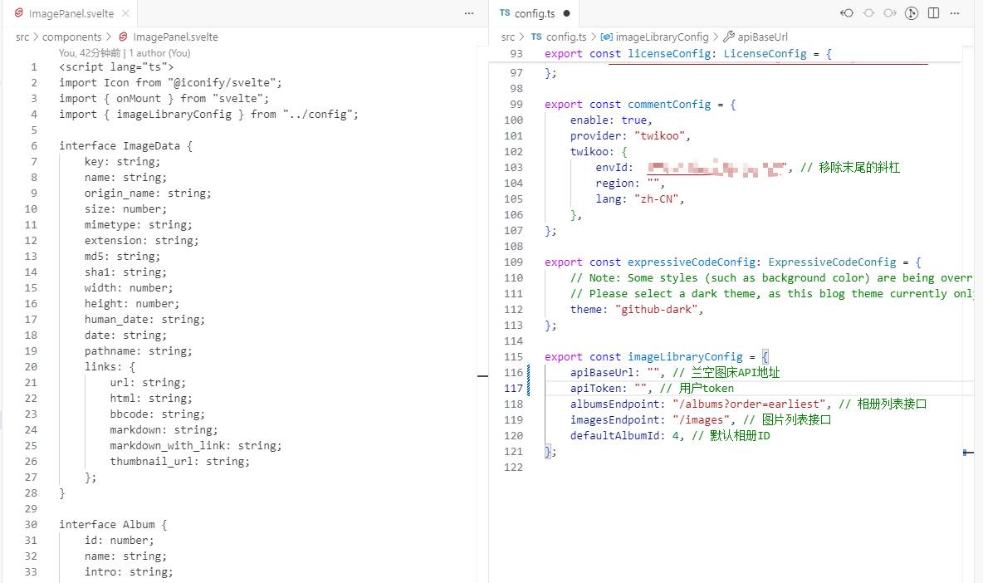
Task: Expand the imageLibraryConfig breadcrumb
Action: click(x=662, y=37)
